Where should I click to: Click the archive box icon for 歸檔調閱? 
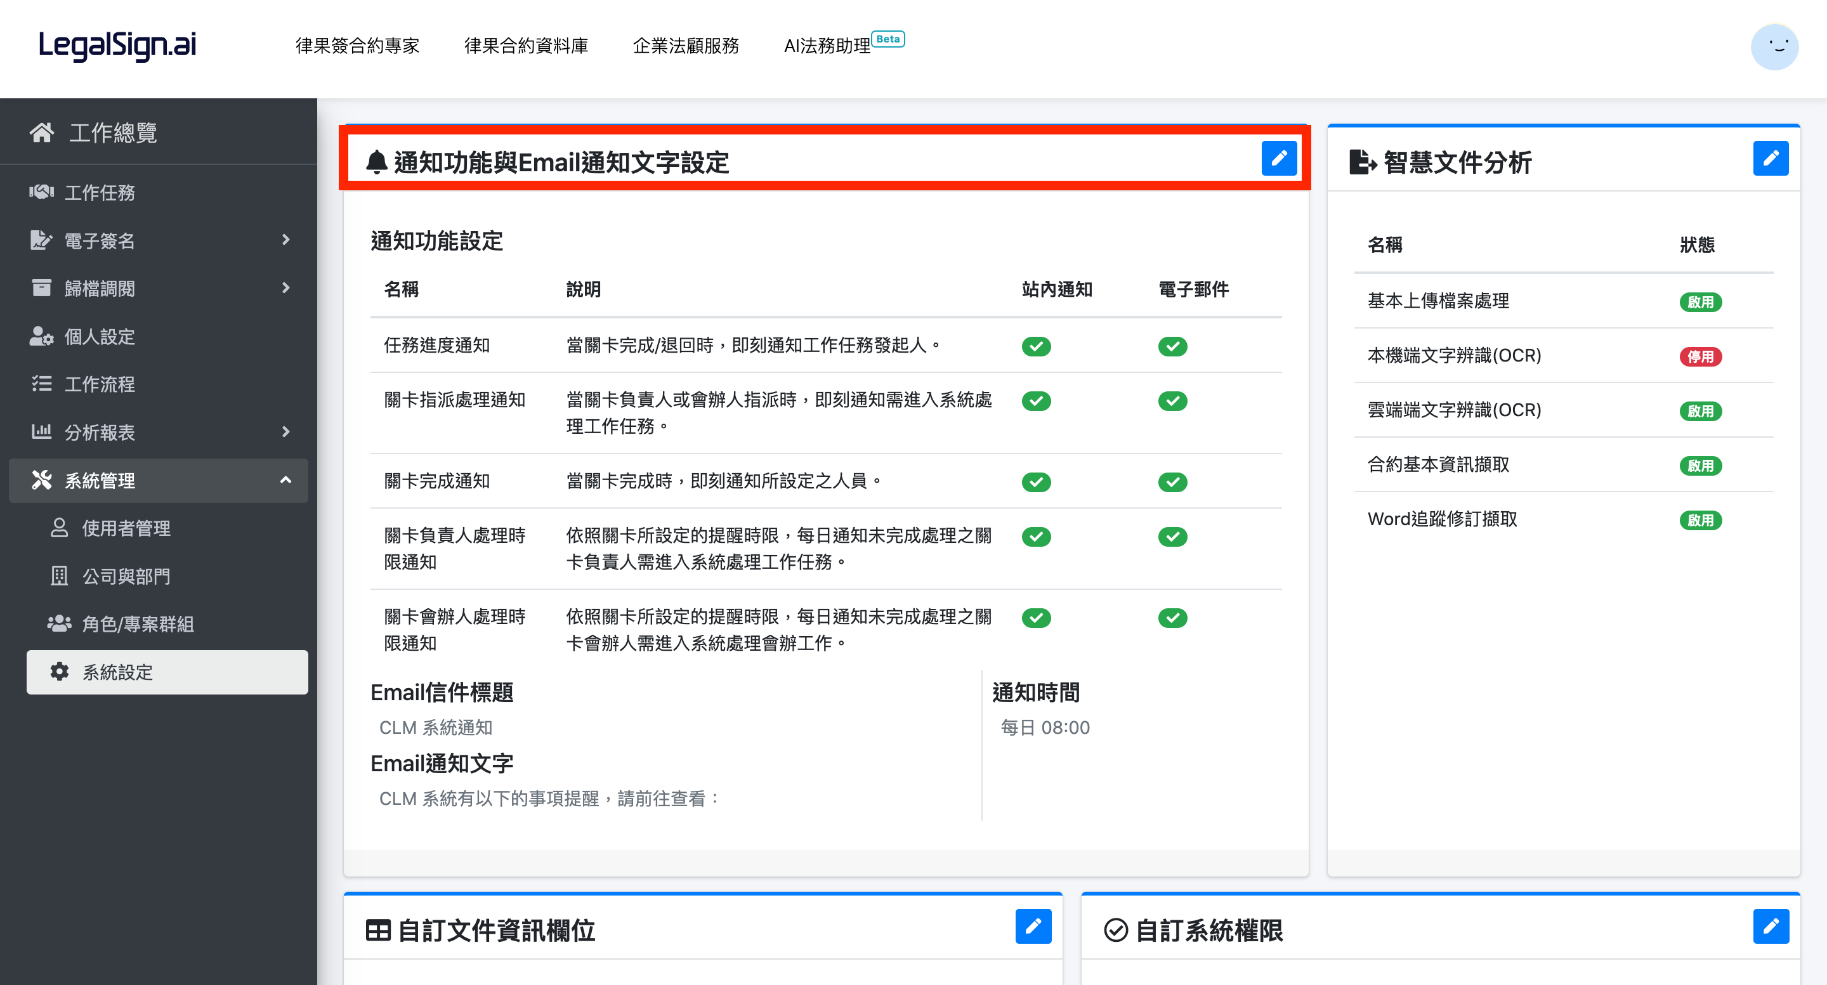[42, 288]
